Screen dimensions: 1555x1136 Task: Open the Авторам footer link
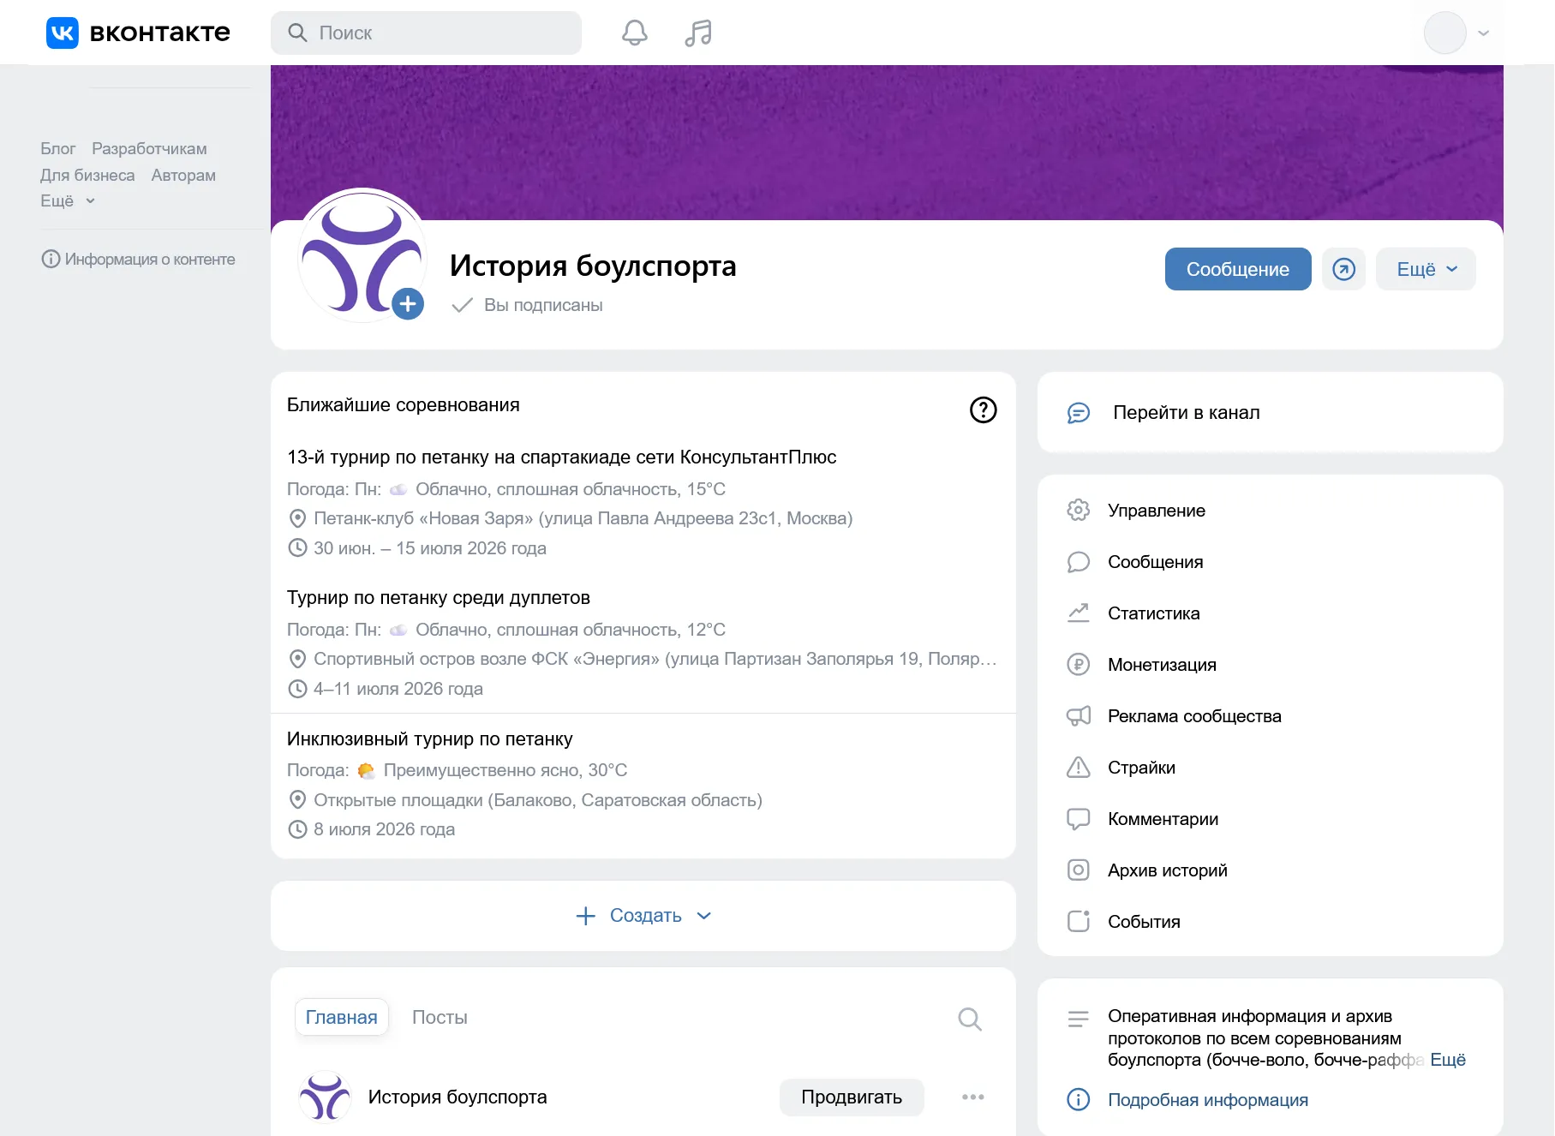point(183,176)
